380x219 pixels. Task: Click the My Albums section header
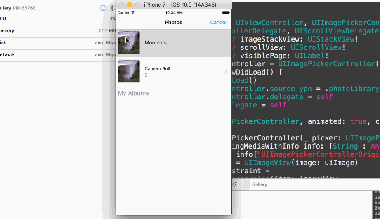(x=133, y=93)
